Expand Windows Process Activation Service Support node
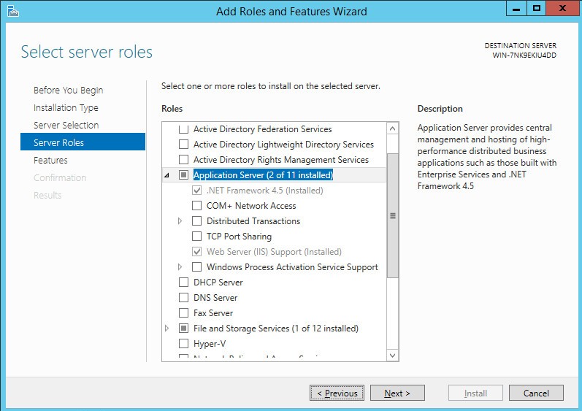This screenshot has width=582, height=411. click(180, 267)
